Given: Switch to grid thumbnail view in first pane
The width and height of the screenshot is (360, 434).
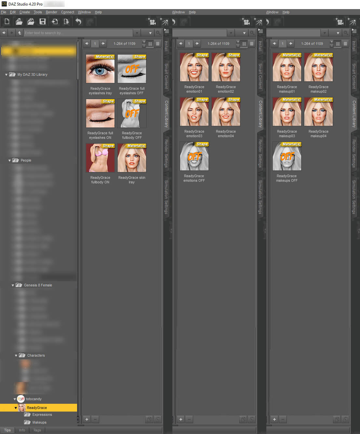Looking at the screenshot, I should [x=150, y=44].
